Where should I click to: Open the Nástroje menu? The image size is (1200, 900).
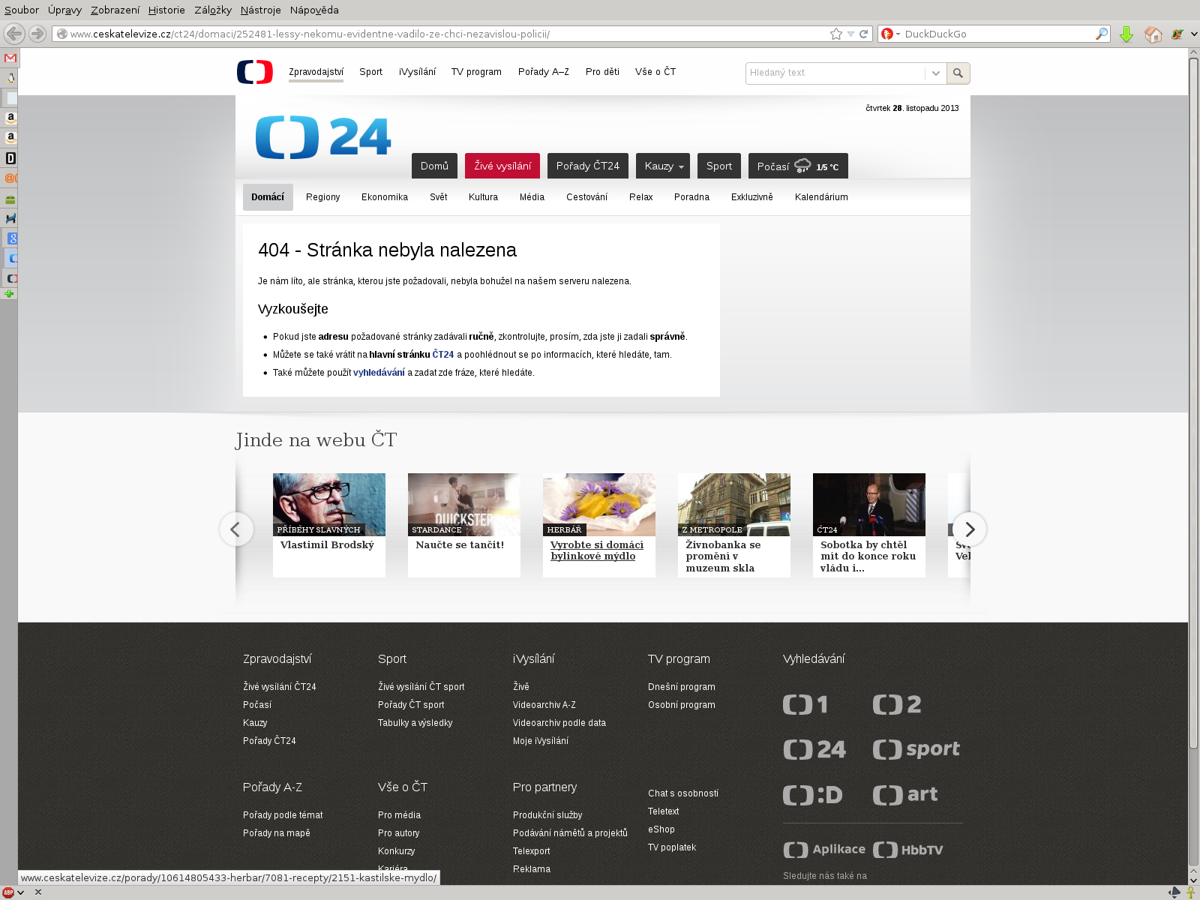(260, 10)
